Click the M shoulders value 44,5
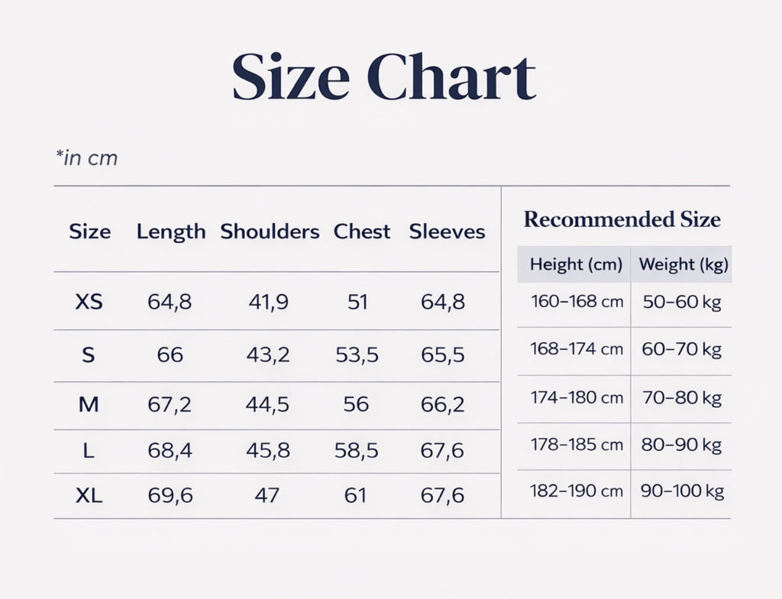The image size is (782, 599). pos(267,404)
